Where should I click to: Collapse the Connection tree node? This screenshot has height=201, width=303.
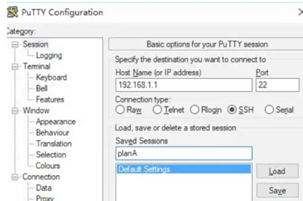[x=15, y=176]
